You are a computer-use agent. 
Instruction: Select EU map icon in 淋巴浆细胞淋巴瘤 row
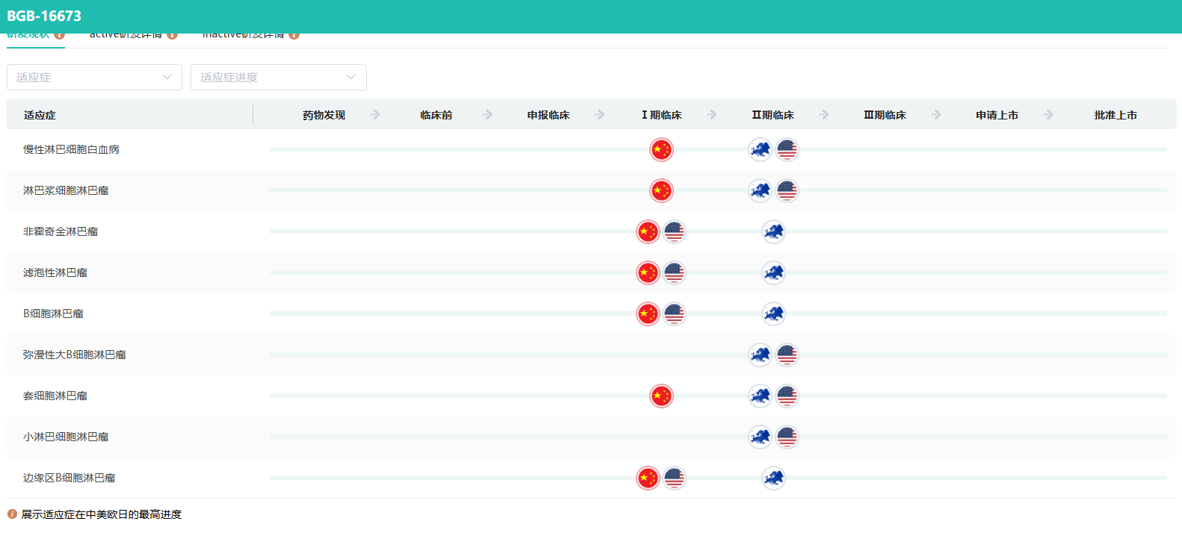coord(760,190)
